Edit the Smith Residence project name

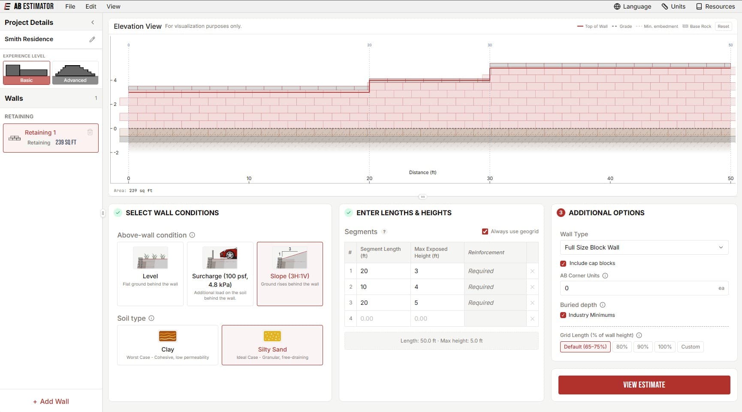(x=92, y=39)
